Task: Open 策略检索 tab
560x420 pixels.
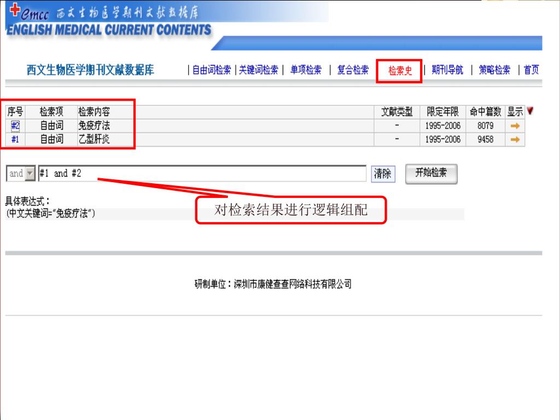Action: tap(494, 69)
